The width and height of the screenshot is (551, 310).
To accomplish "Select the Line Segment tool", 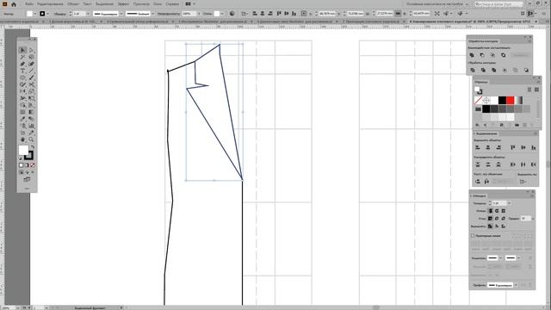I will click(x=31, y=71).
